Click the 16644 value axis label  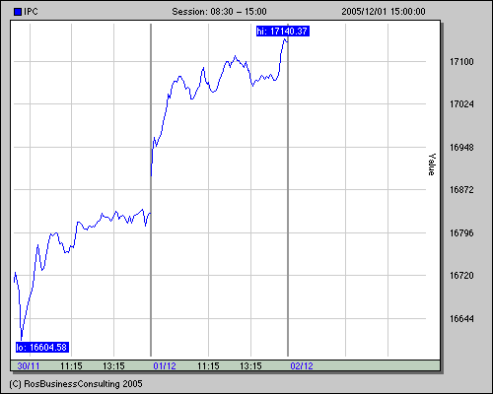[x=461, y=318]
